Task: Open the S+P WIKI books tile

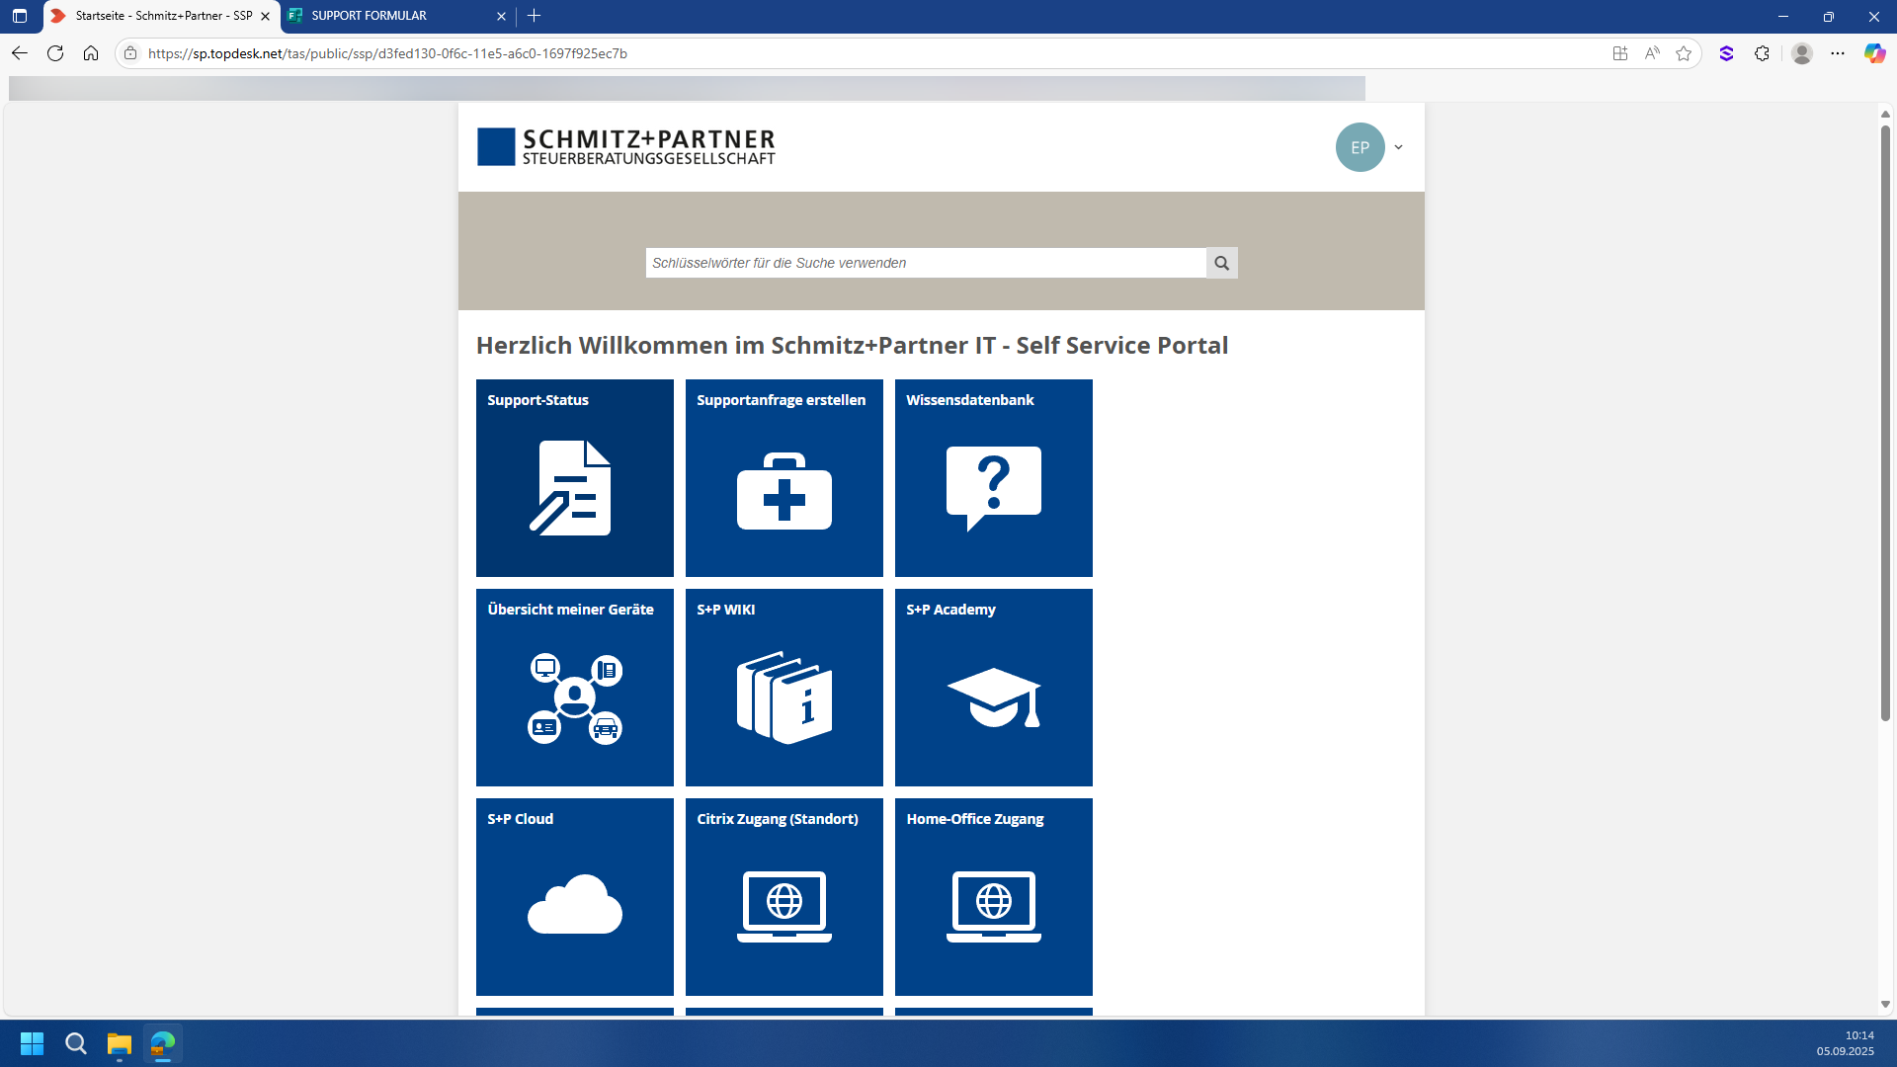Action: click(x=784, y=688)
